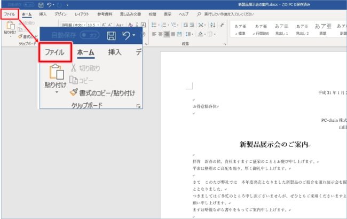
Task: Click the multilevel list icon
Action: (x=174, y=25)
